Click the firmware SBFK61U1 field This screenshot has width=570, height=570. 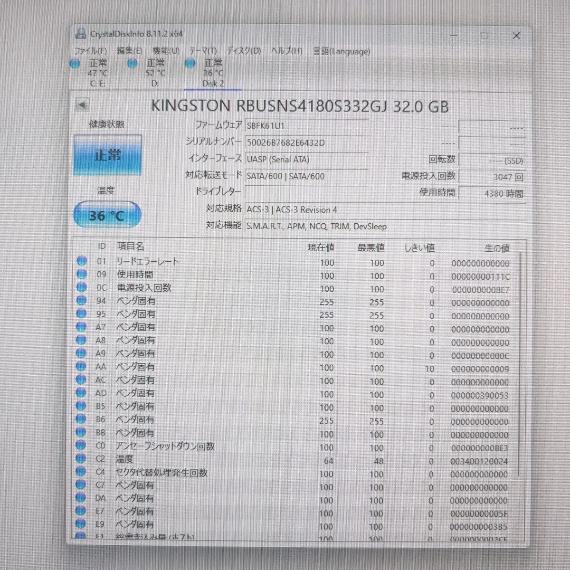click(306, 126)
